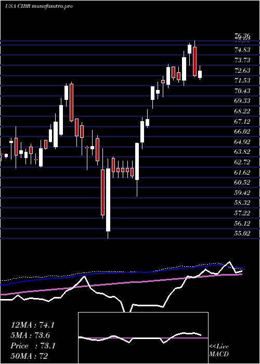The width and height of the screenshot is (260, 364).
Task: Click inside the MACD inset panel
Action: (x=143, y=338)
